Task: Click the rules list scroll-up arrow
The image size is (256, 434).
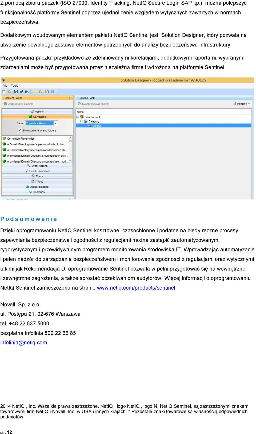Action: 70,138
